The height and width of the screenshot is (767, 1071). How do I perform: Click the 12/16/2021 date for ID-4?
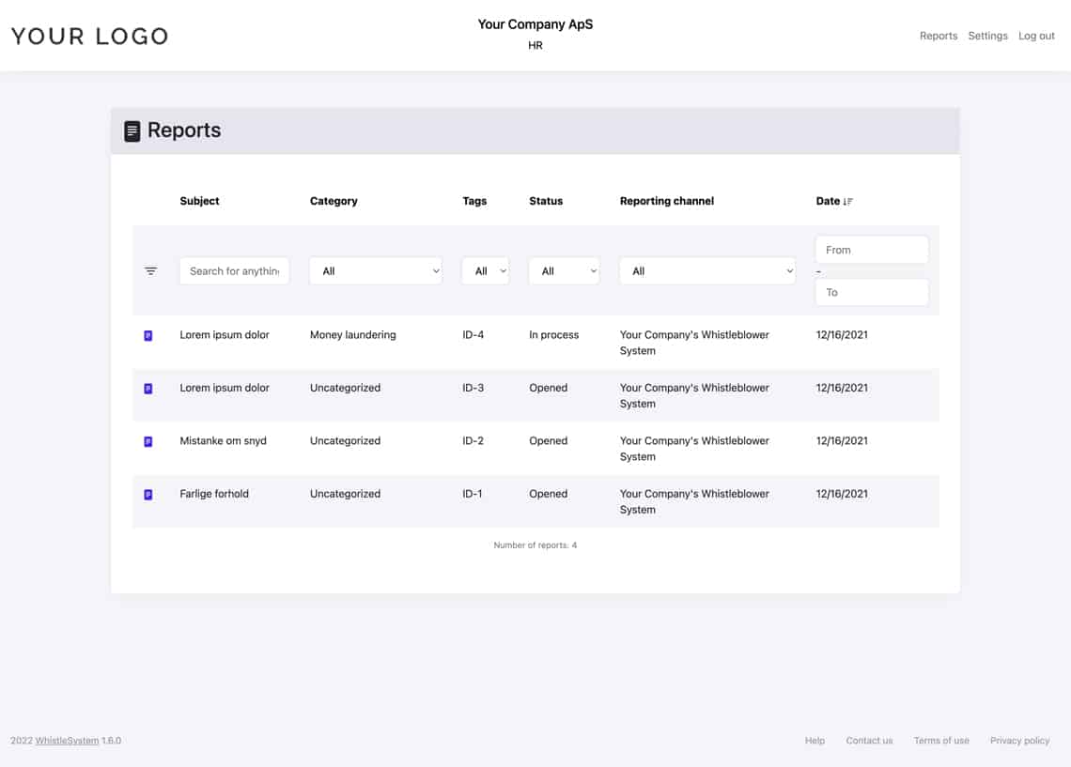(842, 334)
